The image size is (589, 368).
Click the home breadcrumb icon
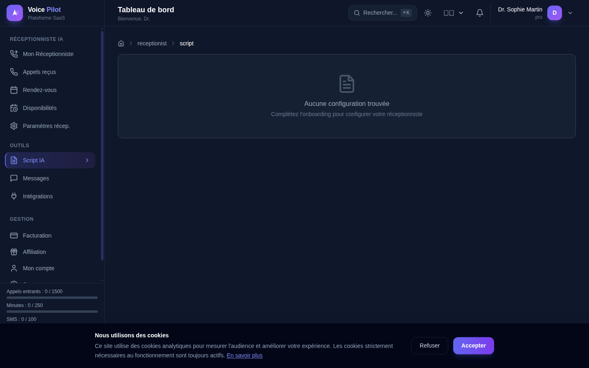click(121, 43)
